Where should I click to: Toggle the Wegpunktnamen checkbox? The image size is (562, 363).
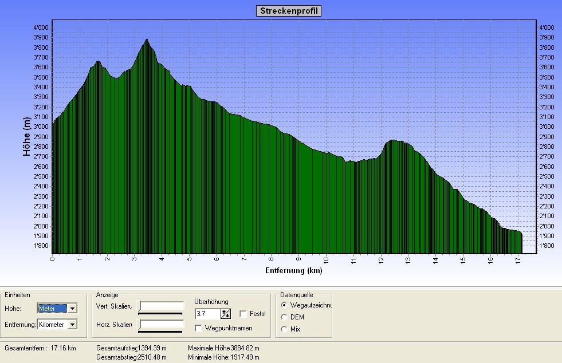tap(199, 328)
